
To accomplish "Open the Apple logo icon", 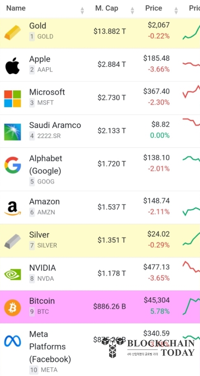I will (12, 66).
